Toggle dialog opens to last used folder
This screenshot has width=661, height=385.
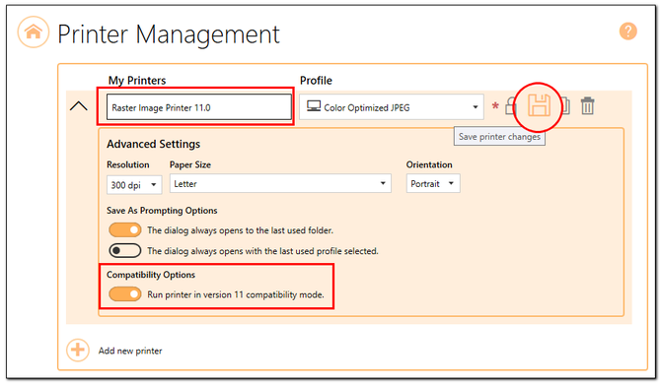click(x=124, y=230)
